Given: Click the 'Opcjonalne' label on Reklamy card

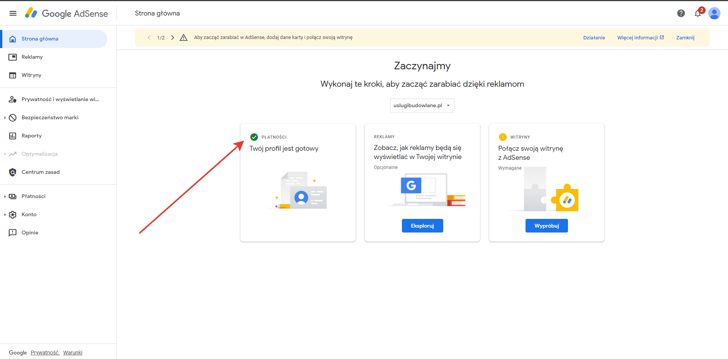Looking at the screenshot, I should 386,167.
